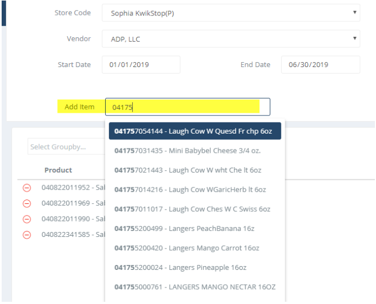The height and width of the screenshot is (304, 376).
Task: Select Langers Pineapple 16oz suggestion
Action: (195, 267)
